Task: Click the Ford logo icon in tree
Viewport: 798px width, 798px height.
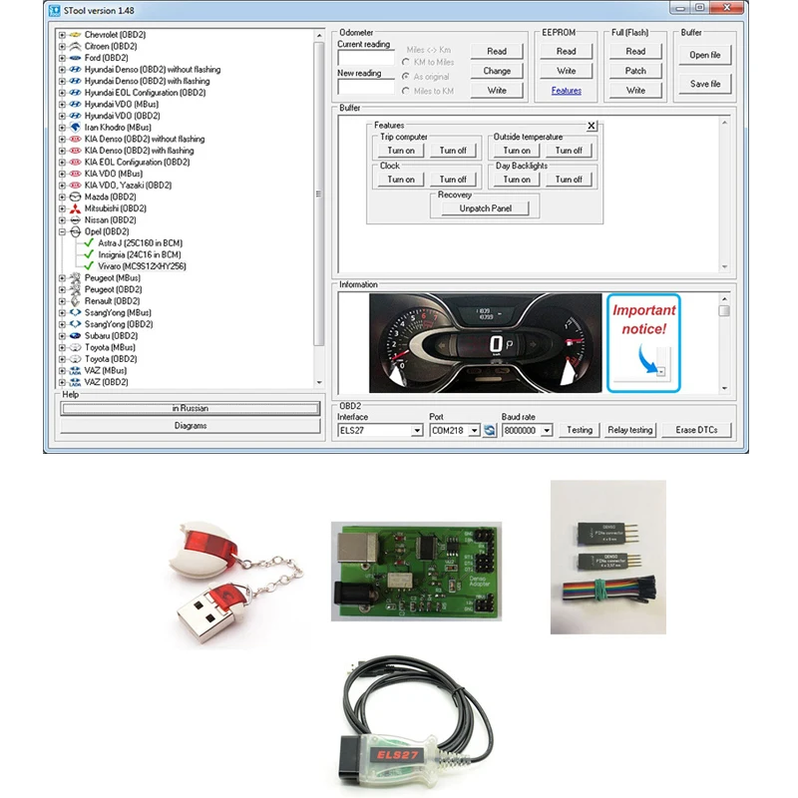Action: [x=75, y=58]
